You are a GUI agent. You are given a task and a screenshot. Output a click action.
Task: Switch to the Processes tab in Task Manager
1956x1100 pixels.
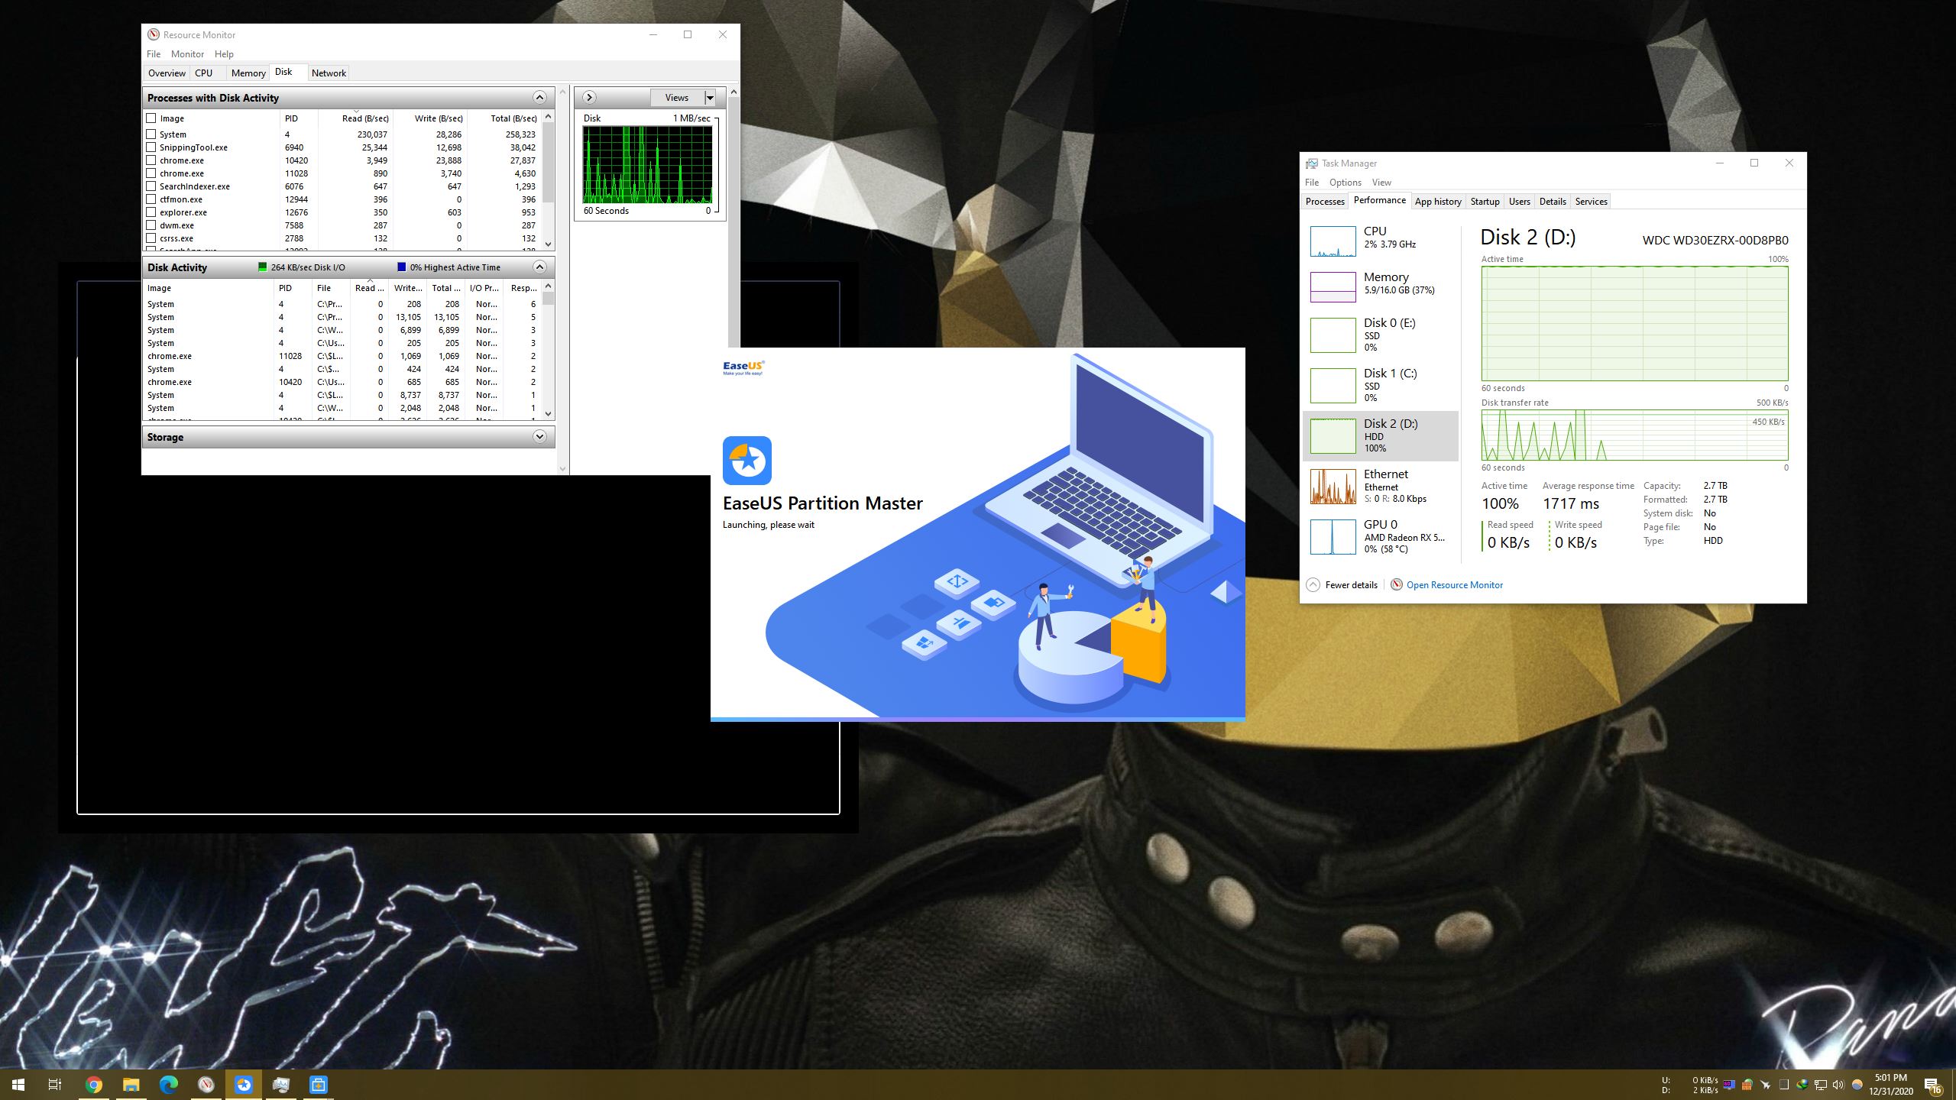1325,202
